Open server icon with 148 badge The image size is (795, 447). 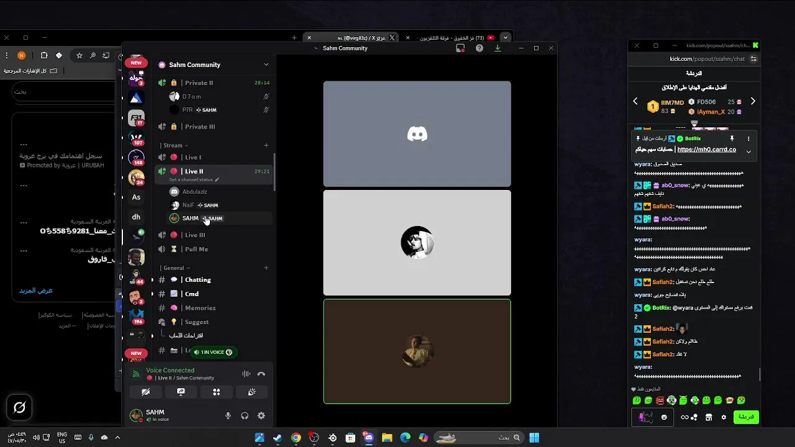point(136,158)
